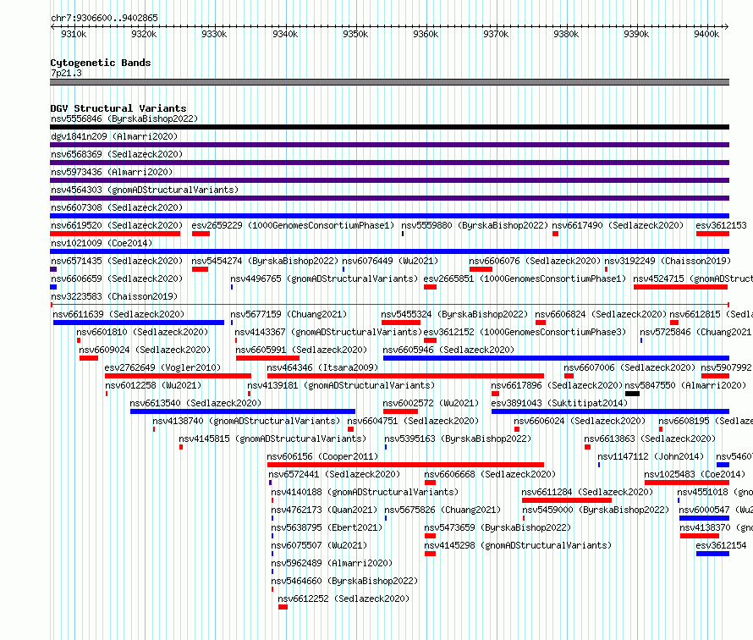Image resolution: width=753 pixels, height=640 pixels.
Task: Open nsv6617896 (Sedlazeck2020) label
Action: click(557, 385)
